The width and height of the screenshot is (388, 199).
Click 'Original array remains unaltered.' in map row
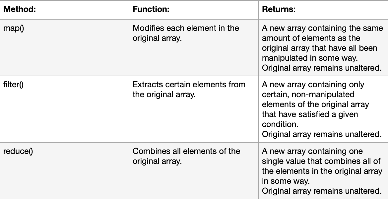[x=322, y=68]
